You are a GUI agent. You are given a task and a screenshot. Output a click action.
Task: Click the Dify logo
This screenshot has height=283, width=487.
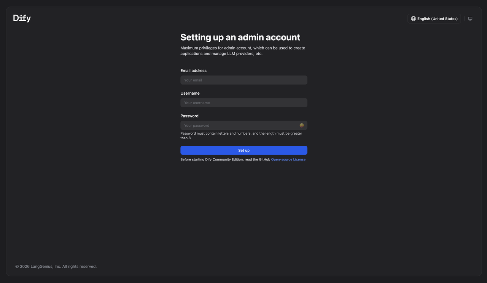(22, 18)
